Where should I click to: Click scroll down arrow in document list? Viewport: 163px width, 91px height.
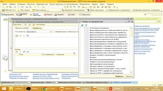click(x=131, y=73)
